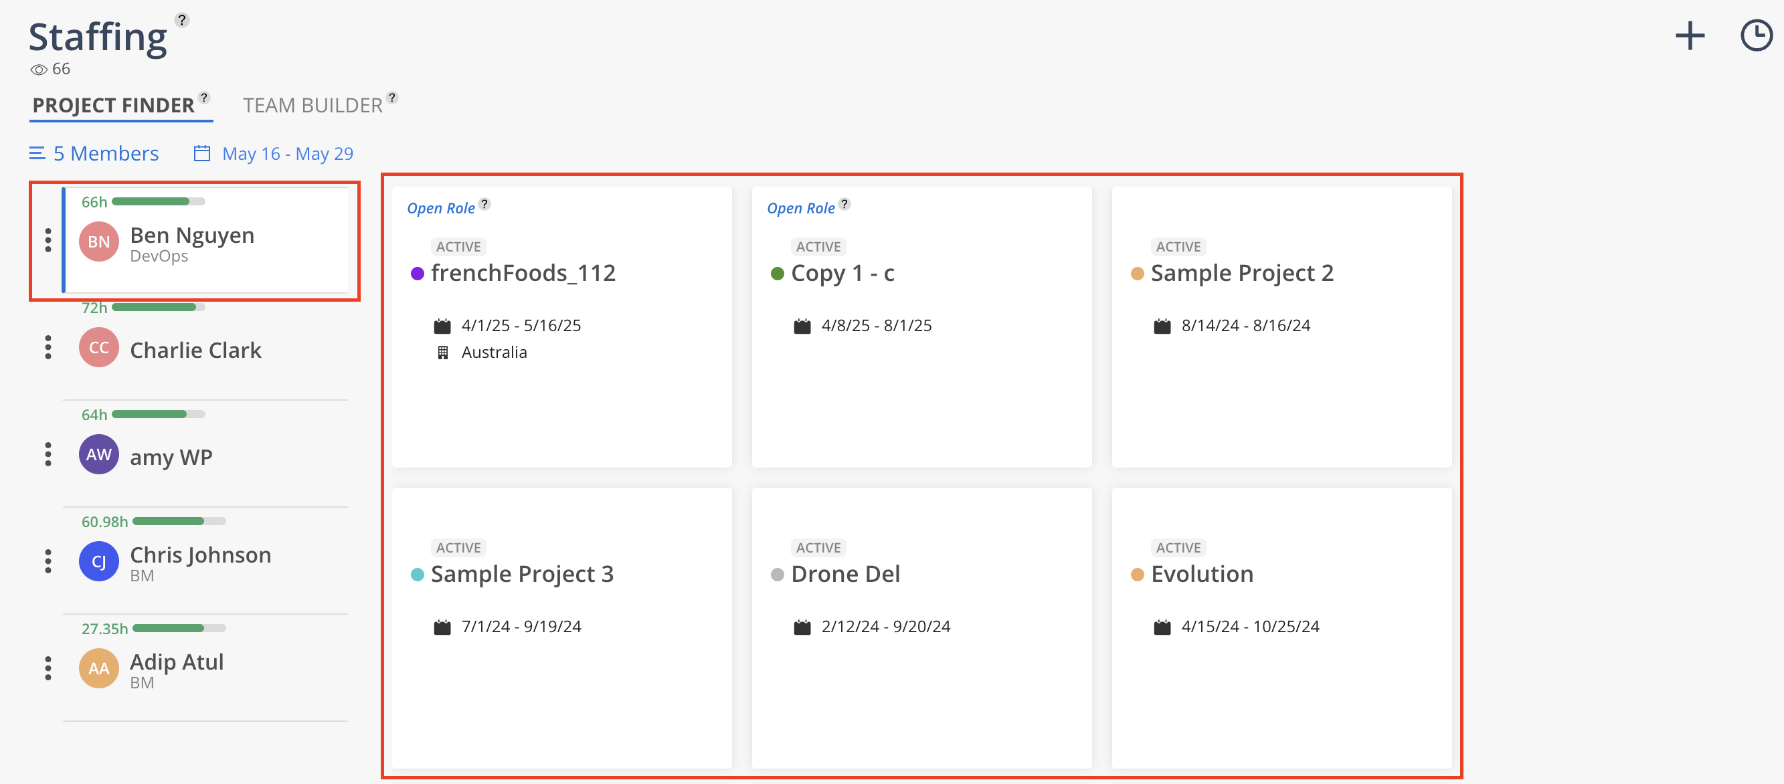Click the help icon beside Staffing title
The height and width of the screenshot is (784, 1784).
(182, 20)
